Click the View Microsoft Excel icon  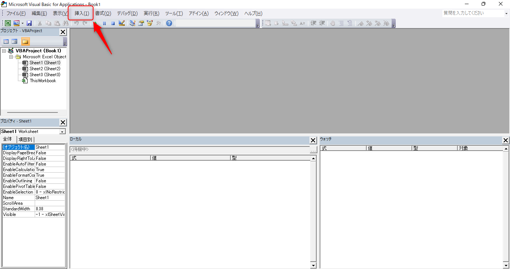pos(8,23)
